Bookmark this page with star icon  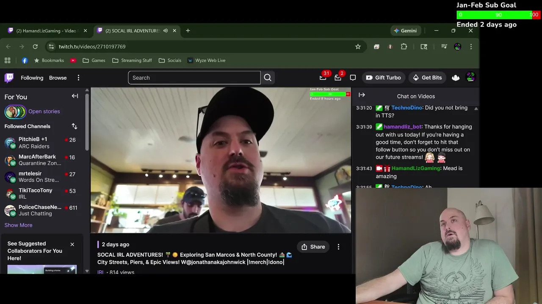tap(358, 46)
